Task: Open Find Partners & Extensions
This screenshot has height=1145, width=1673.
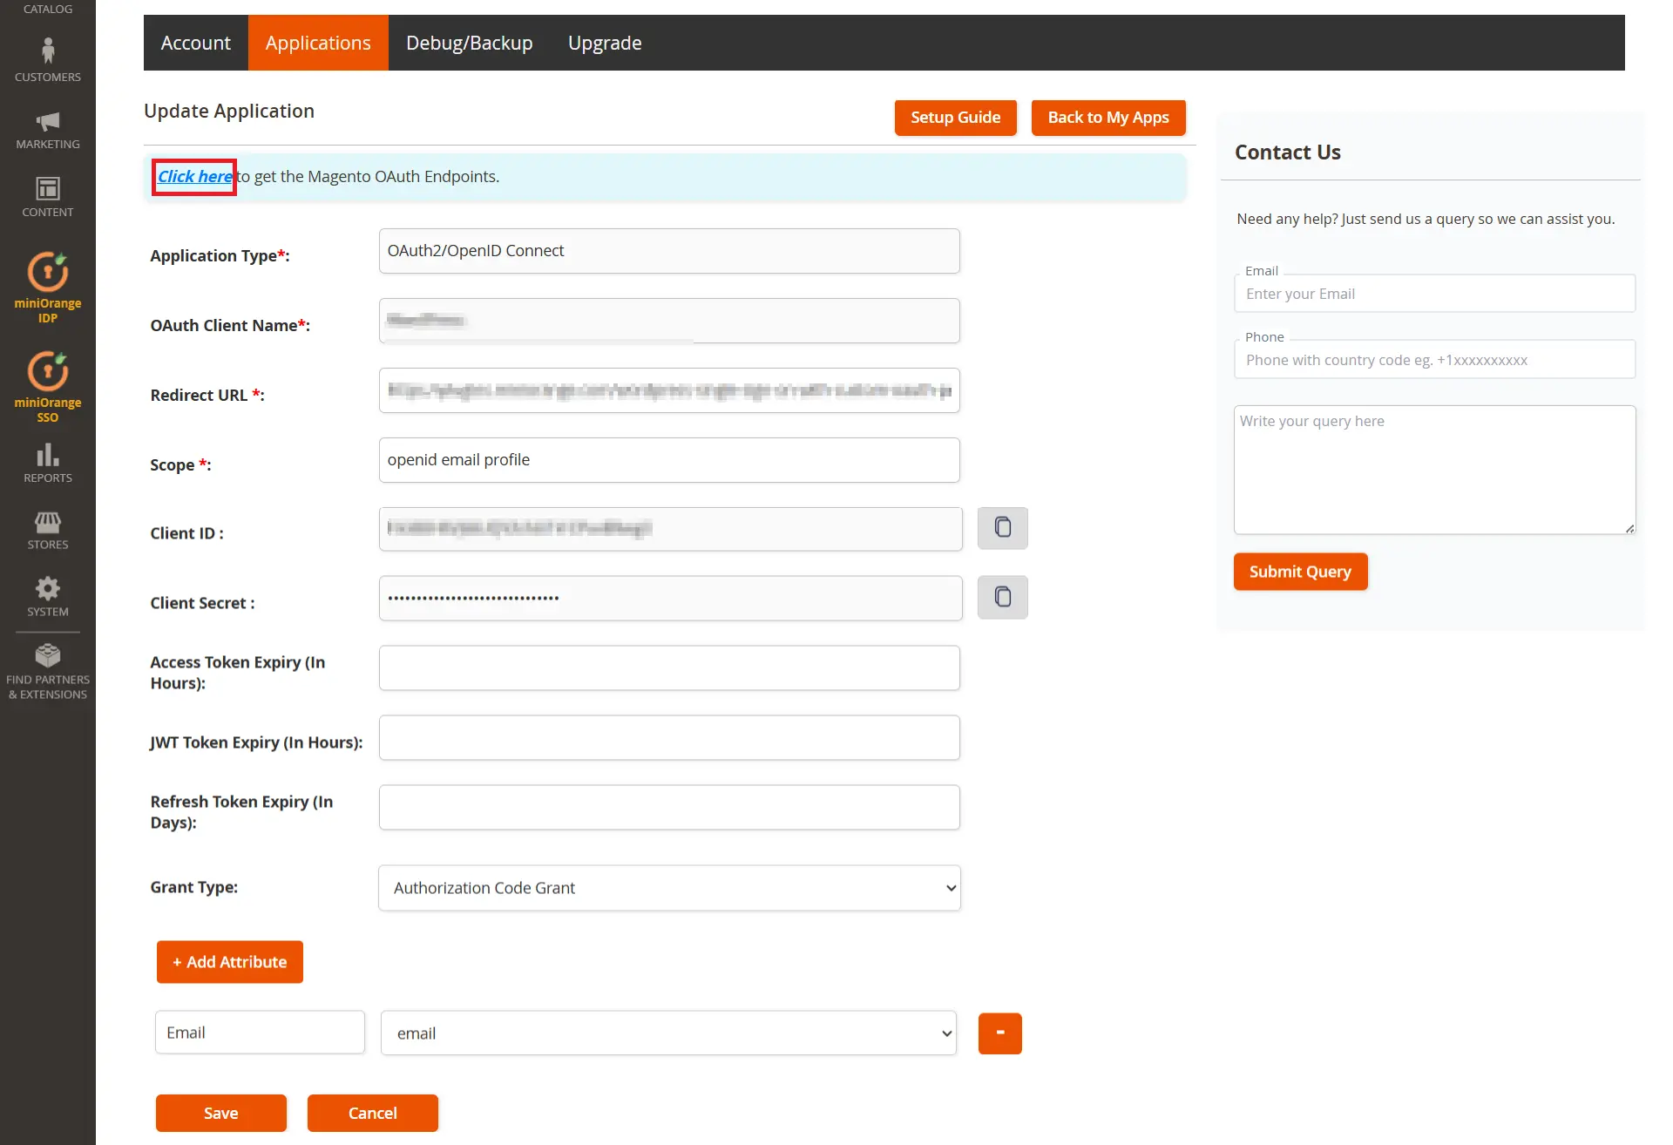Action: tap(48, 671)
